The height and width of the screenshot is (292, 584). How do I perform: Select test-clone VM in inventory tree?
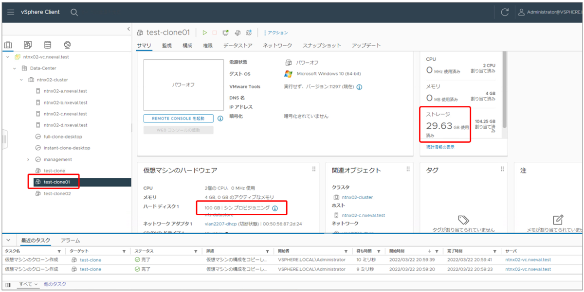coord(54,171)
